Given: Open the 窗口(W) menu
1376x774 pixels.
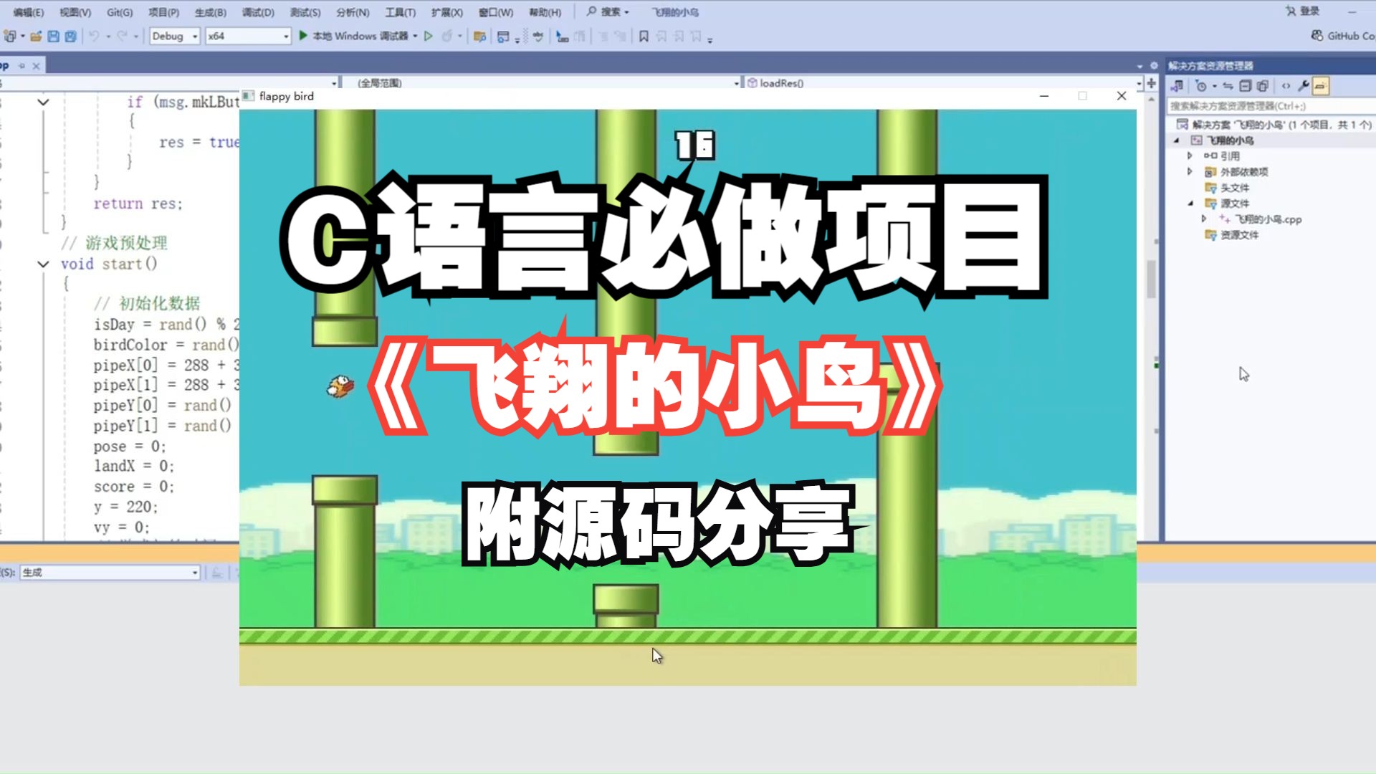Looking at the screenshot, I should pyautogui.click(x=496, y=12).
